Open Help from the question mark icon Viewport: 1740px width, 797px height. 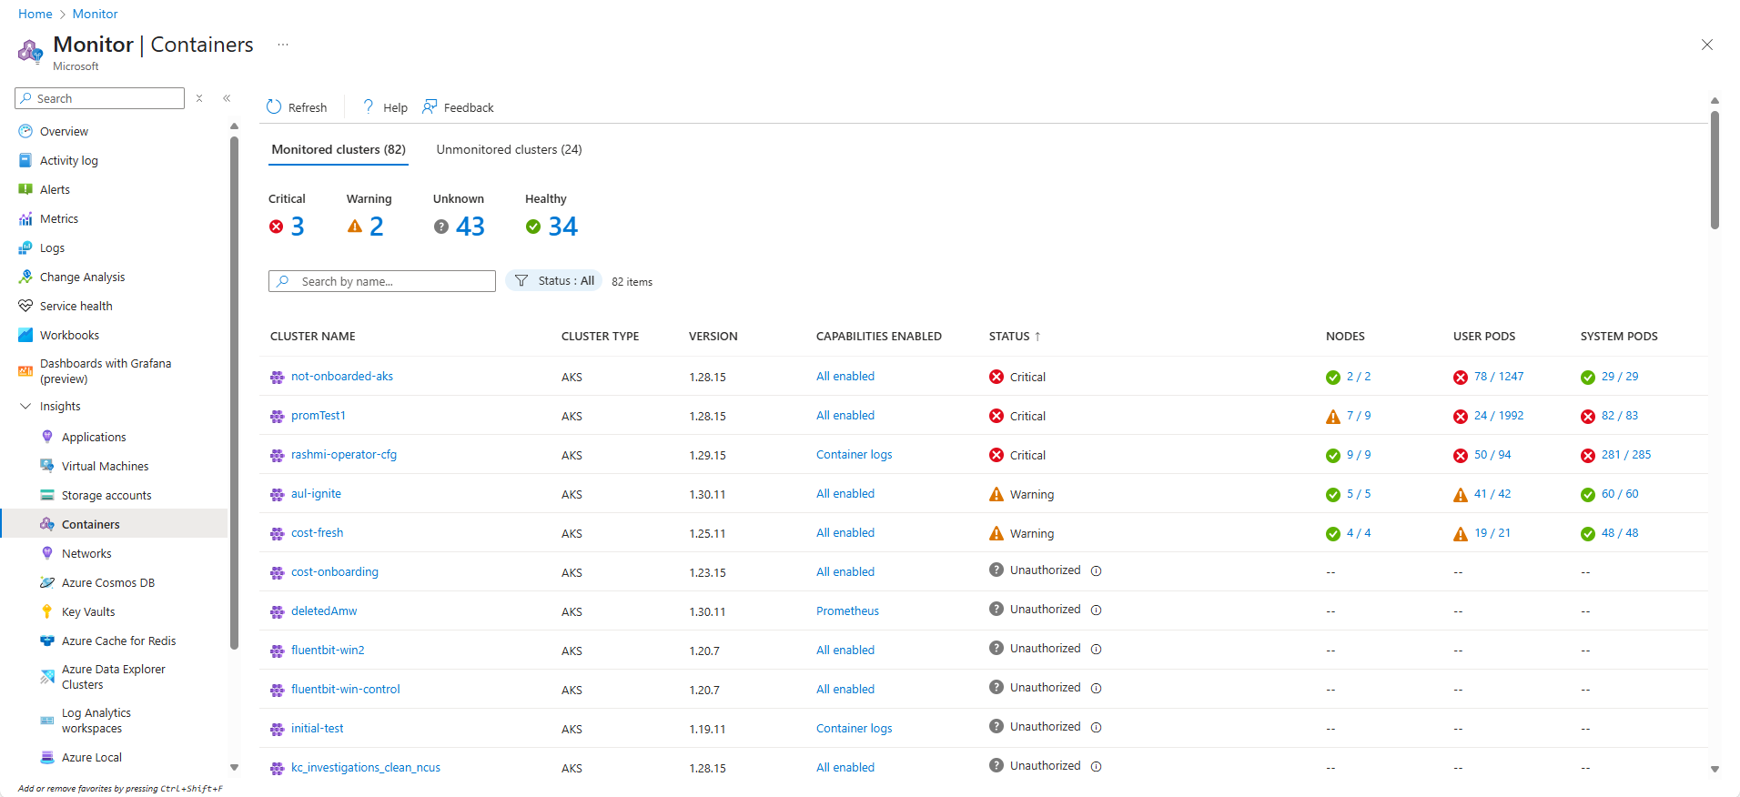369,107
